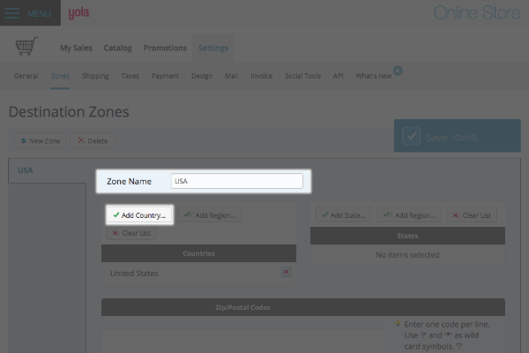The height and width of the screenshot is (353, 529).
Task: Clear the countries list
Action: 131,233
